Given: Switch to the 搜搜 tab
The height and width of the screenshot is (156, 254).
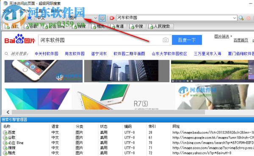Looking at the screenshot, I should coord(80,27).
